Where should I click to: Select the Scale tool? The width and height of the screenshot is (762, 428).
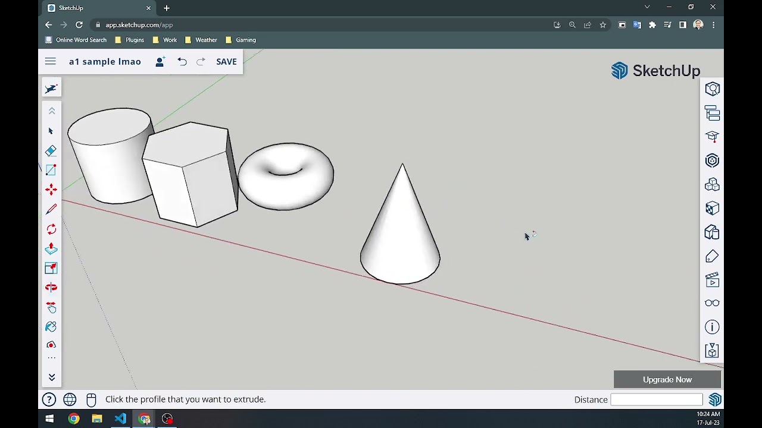click(51, 268)
